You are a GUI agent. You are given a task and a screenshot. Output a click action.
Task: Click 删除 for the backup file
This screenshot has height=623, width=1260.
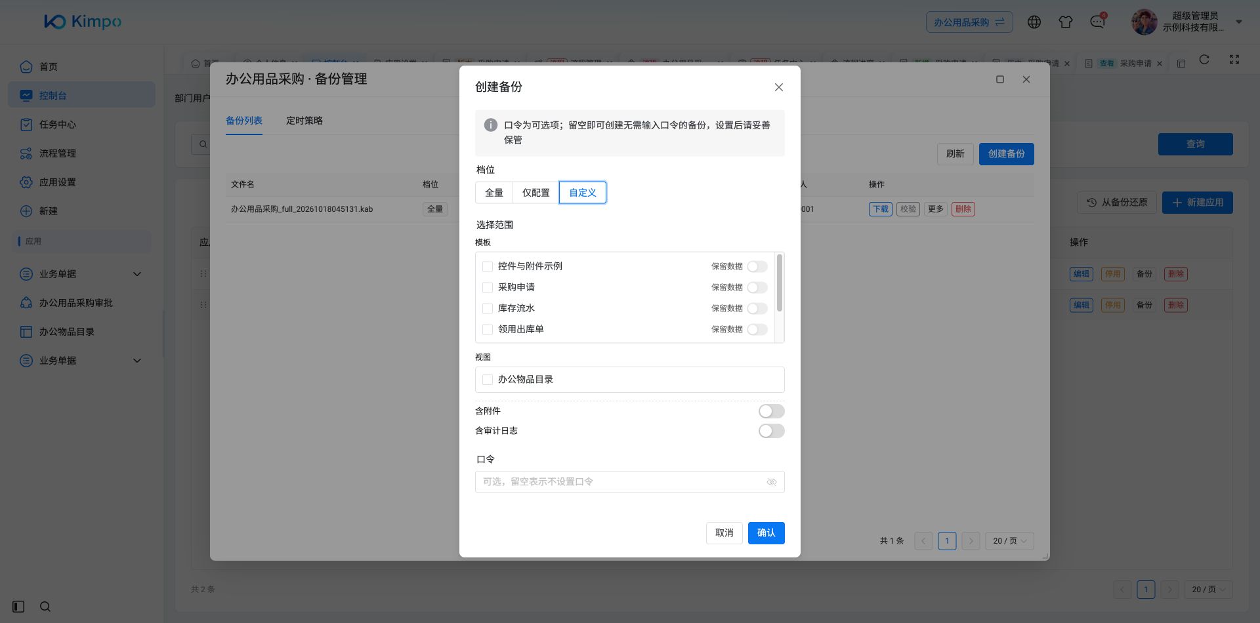963,209
